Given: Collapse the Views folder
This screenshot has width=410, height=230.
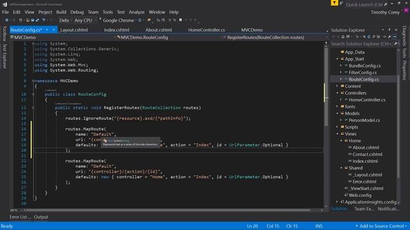Looking at the screenshot, I should (x=338, y=134).
